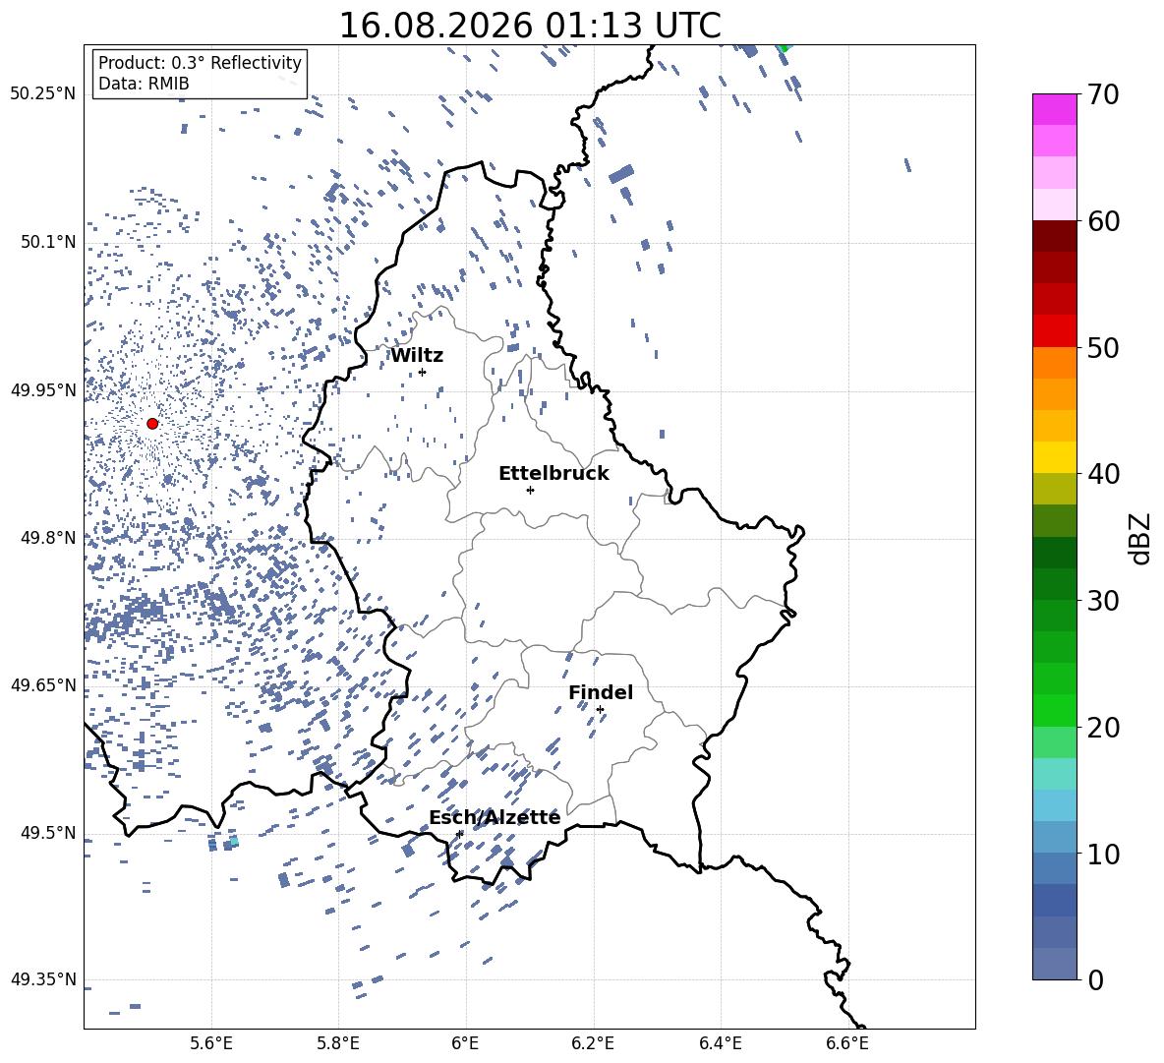The height and width of the screenshot is (1063, 1164).
Task: Click the 16.08.2026 01:13 UTC title
Action: point(530,26)
